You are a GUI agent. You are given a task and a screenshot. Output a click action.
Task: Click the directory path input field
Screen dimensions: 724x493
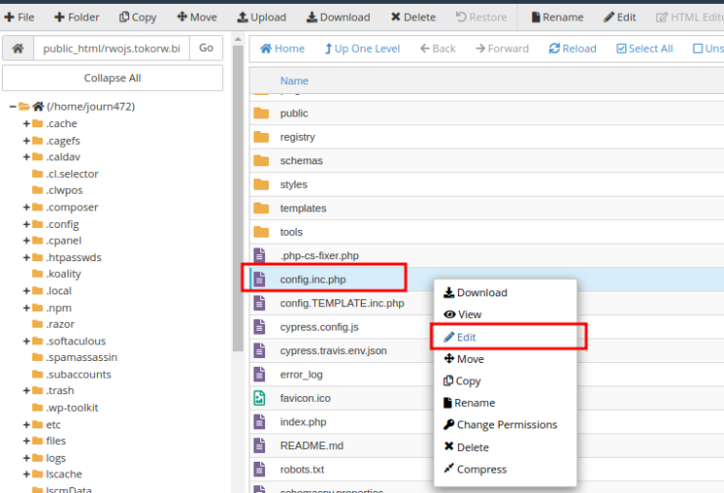[x=111, y=48]
